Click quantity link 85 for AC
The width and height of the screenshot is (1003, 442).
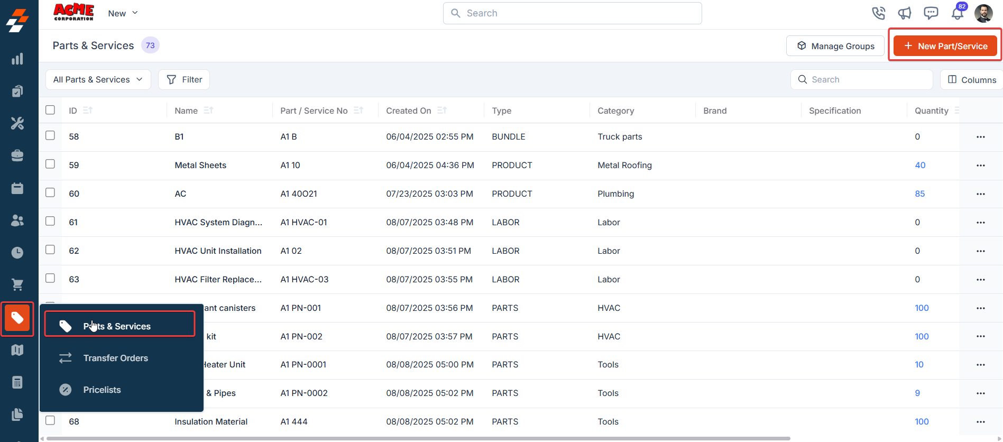(x=920, y=194)
